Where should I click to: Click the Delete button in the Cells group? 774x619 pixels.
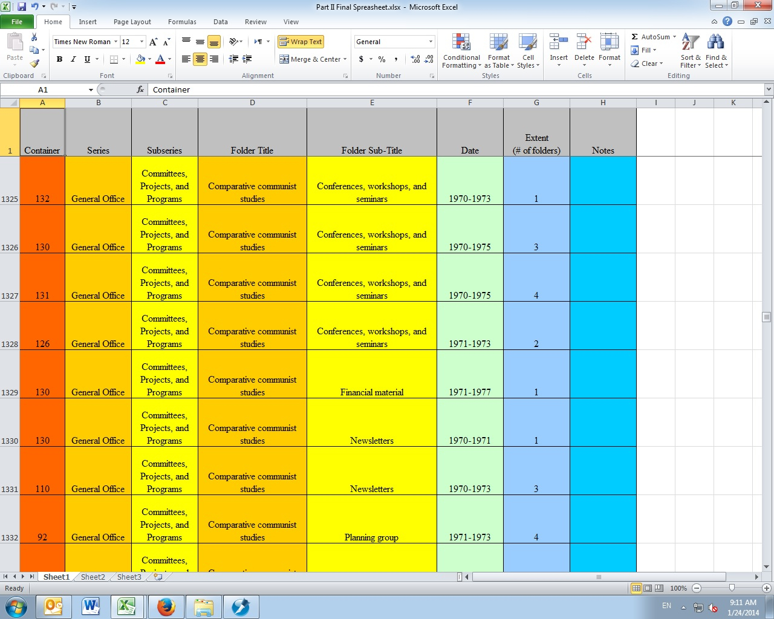coord(584,50)
